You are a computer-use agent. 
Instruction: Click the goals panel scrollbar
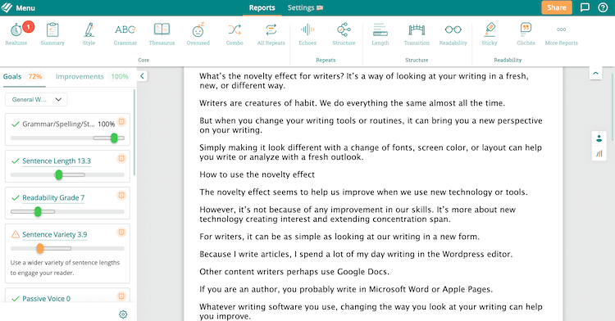tap(134, 133)
